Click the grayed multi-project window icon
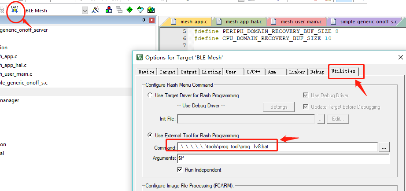Image resolution: width=406 pixels, height=191 pixels. [x=119, y=10]
